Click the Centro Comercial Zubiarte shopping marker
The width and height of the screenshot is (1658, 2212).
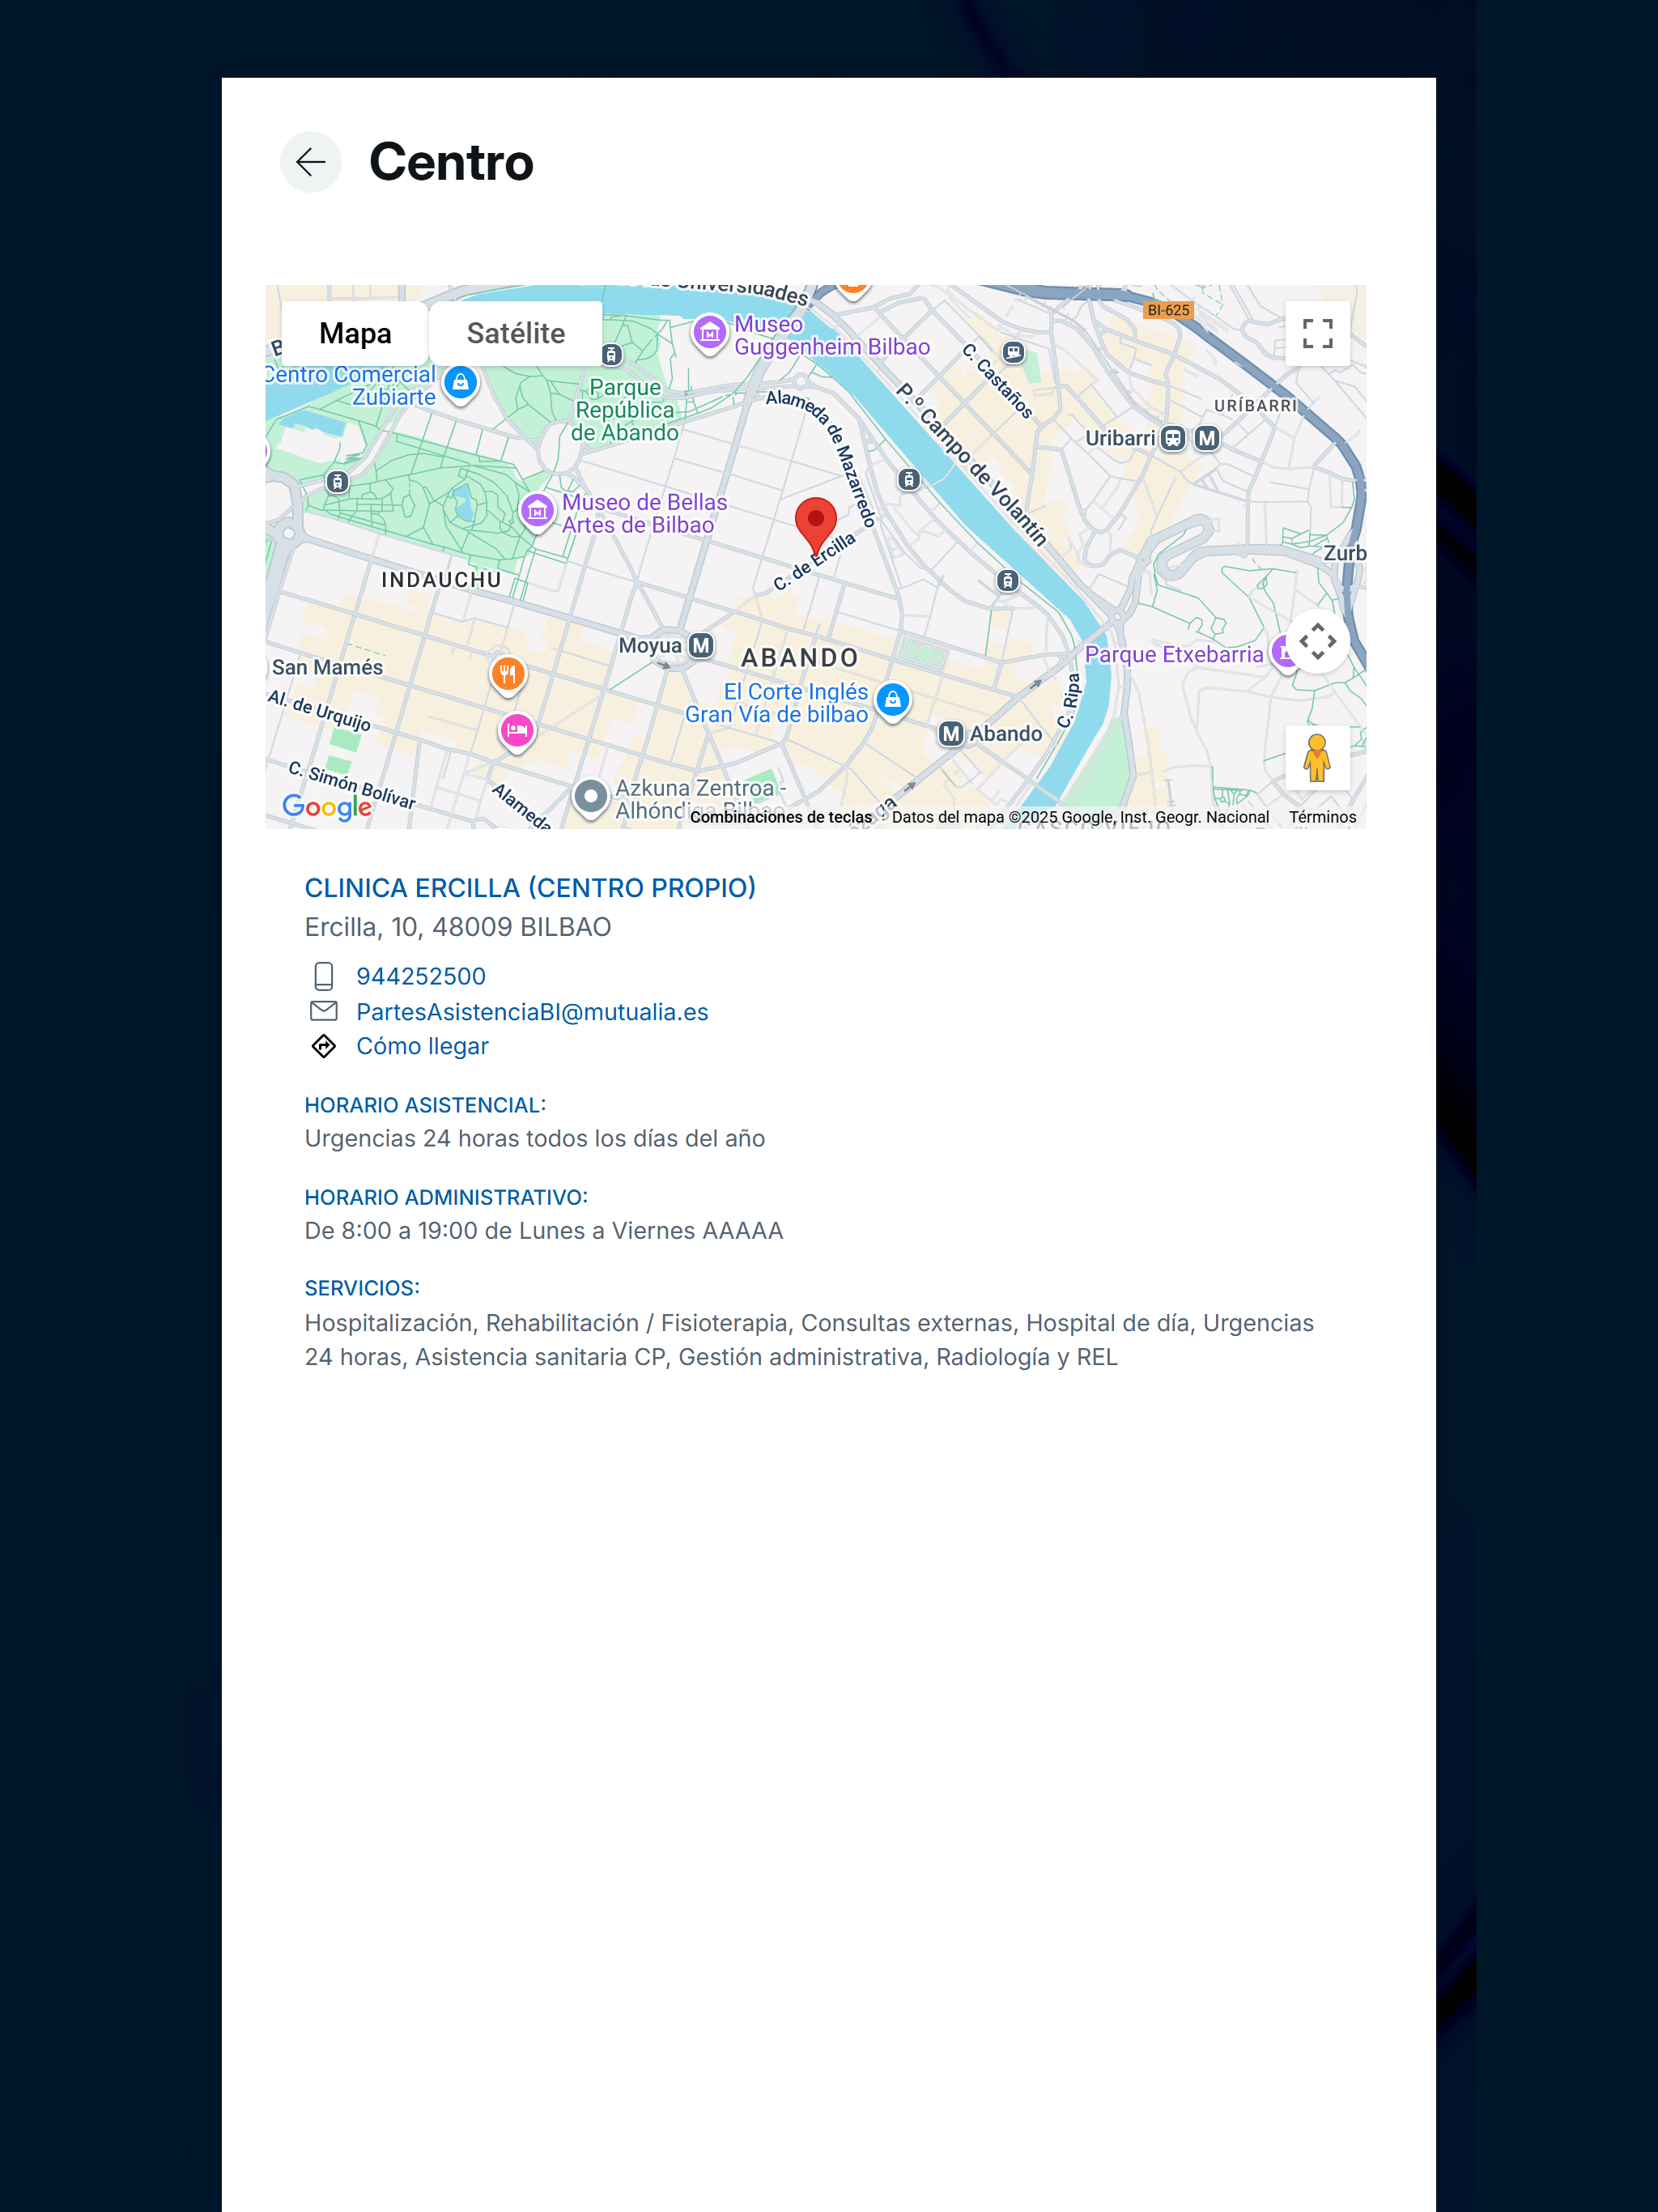point(460,384)
